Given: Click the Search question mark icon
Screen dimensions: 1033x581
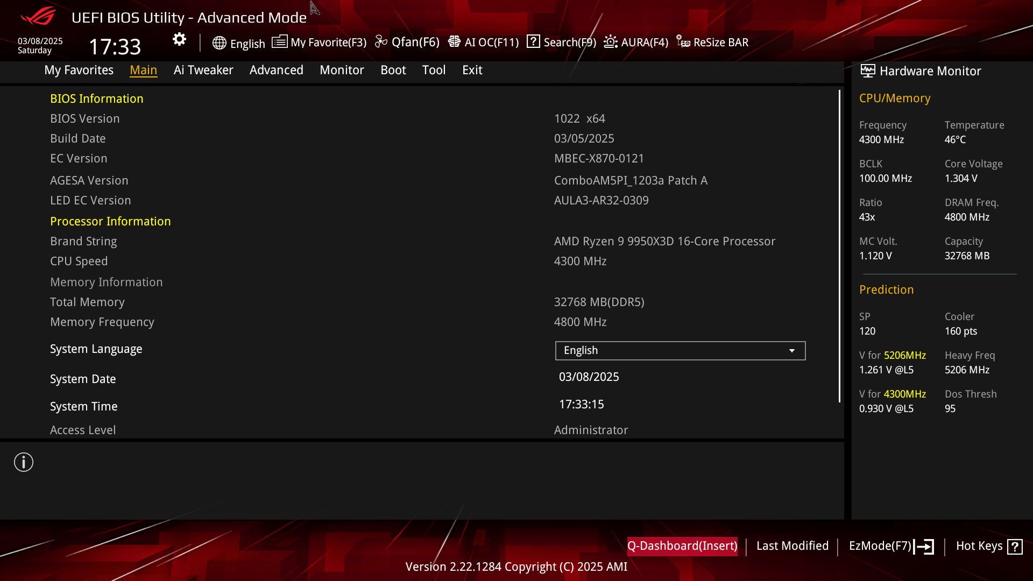Looking at the screenshot, I should [x=533, y=41].
